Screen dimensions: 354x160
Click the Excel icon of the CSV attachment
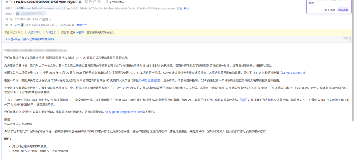click(x=22, y=25)
